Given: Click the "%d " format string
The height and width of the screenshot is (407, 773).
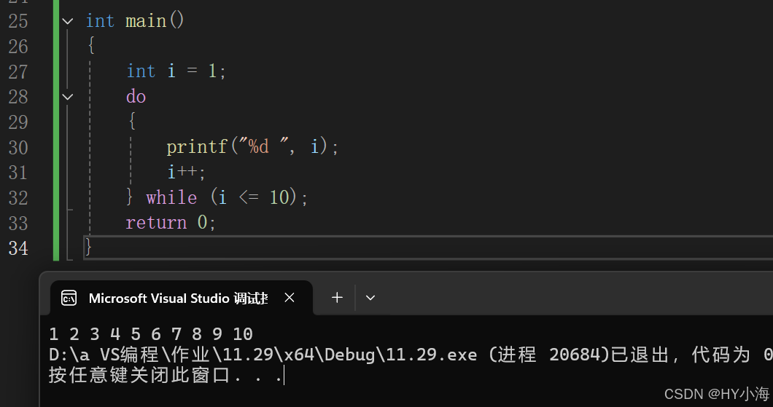Looking at the screenshot, I should 264,146.
